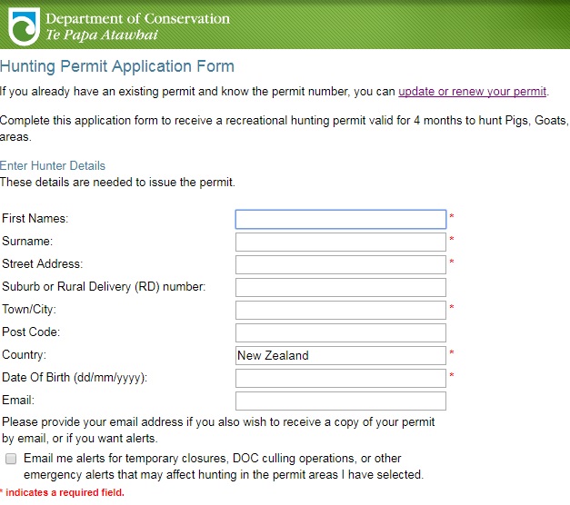Click into the Email text field
The height and width of the screenshot is (505, 570).
coord(341,401)
